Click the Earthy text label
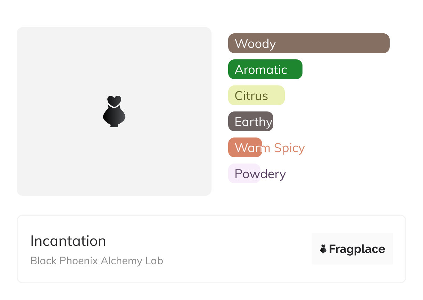 [253, 122]
